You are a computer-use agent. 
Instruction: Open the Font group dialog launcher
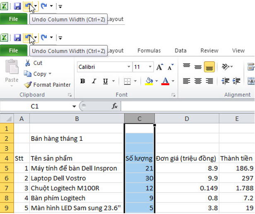point(173,95)
